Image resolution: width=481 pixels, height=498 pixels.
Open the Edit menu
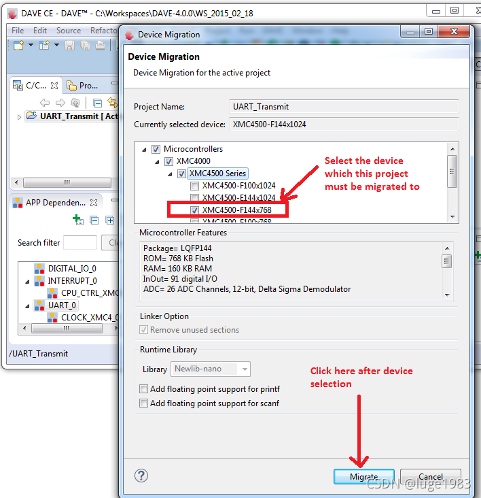coord(40,31)
